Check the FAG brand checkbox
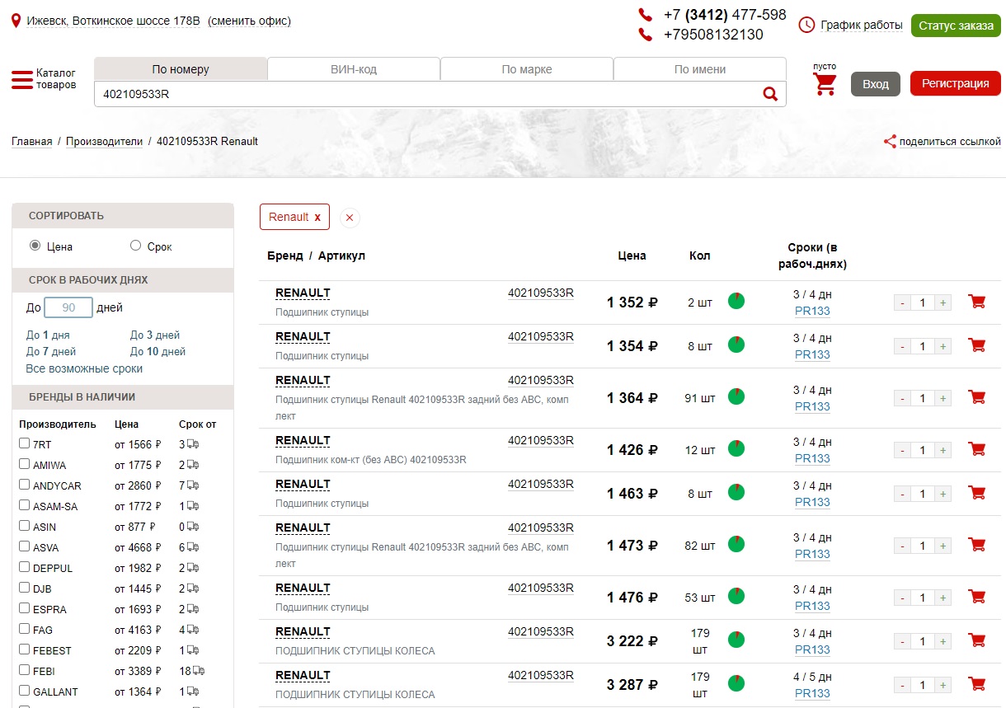The height and width of the screenshot is (708, 1006). click(25, 629)
